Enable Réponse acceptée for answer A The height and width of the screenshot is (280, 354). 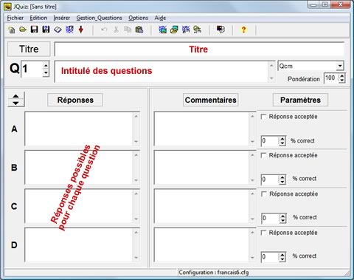tap(263, 117)
